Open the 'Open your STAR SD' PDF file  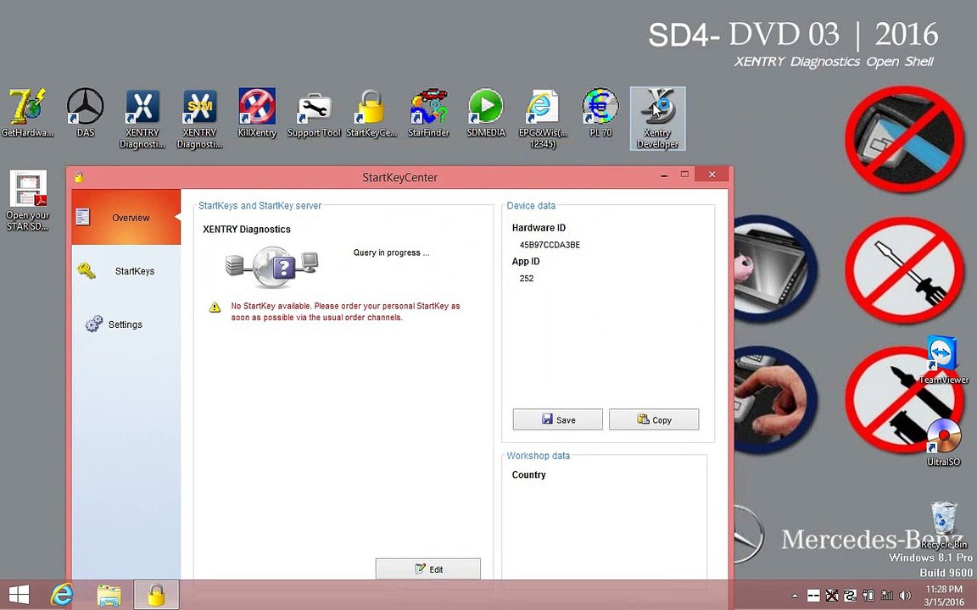[x=27, y=201]
